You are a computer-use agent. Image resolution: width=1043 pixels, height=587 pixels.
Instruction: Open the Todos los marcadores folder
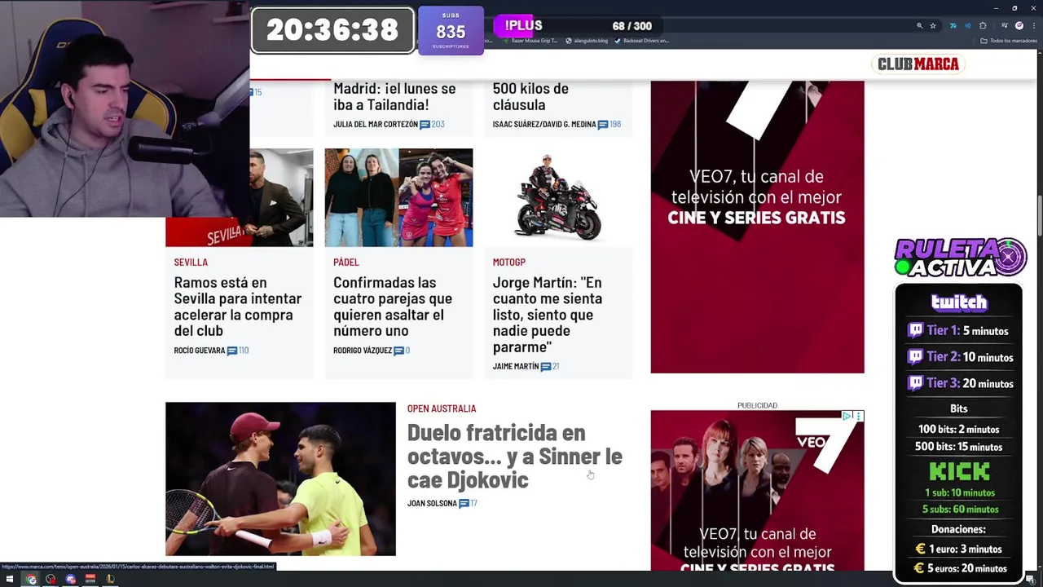(x=1009, y=41)
